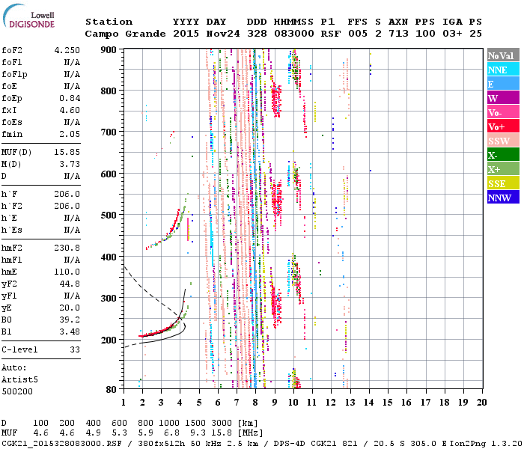Screen dimensions: 524x449
Task: Click the fmin value 2.05
Action: click(x=70, y=134)
